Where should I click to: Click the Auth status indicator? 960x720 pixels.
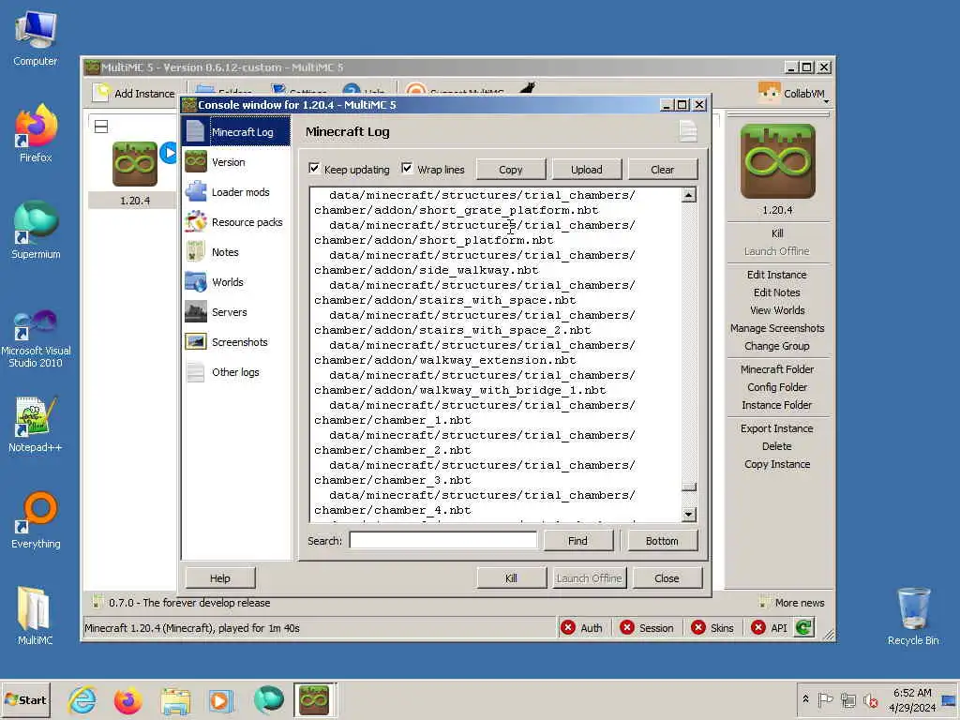coord(581,627)
